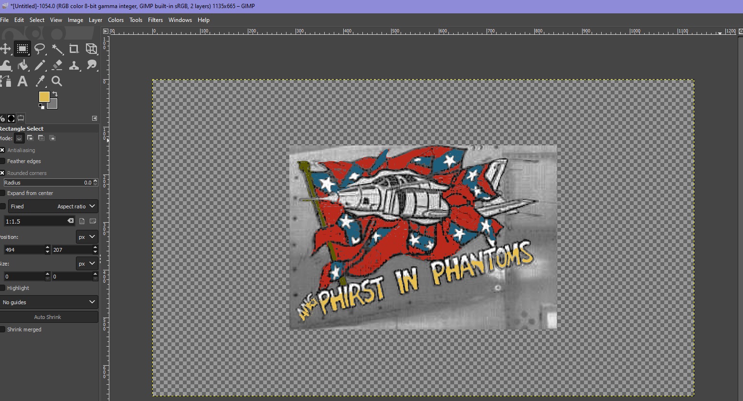Screen dimensions: 743x401
Task: Enable the Feather edges checkbox
Action: click(x=2, y=161)
